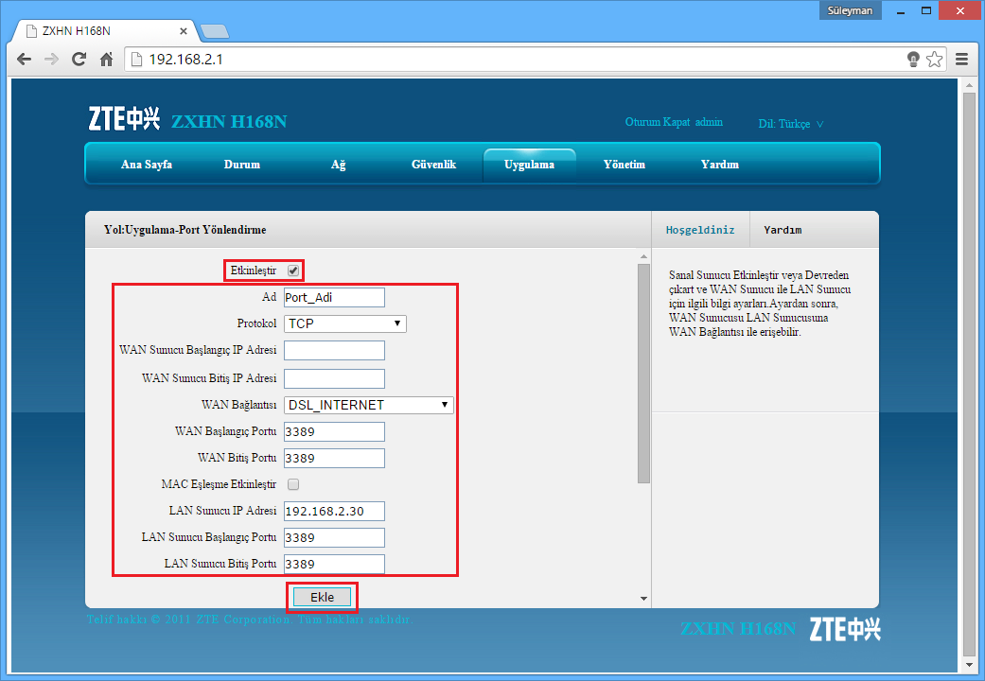Open the Ana Sayfa menu
Image resolution: width=985 pixels, height=681 pixels.
(x=147, y=165)
